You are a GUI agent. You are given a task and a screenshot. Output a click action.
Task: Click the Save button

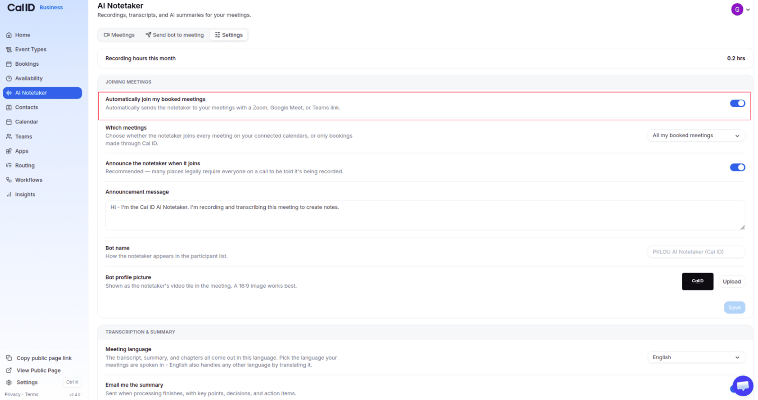pos(734,308)
